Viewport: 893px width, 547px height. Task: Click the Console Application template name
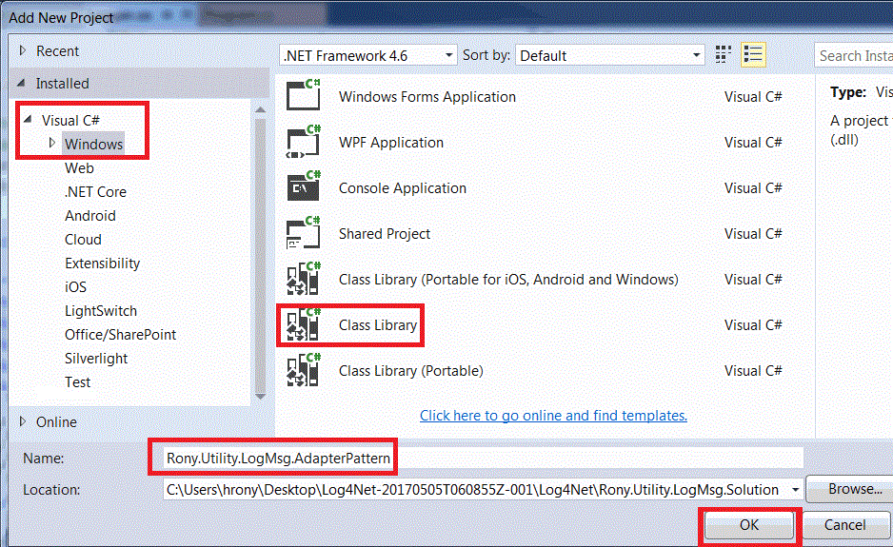[x=402, y=187]
